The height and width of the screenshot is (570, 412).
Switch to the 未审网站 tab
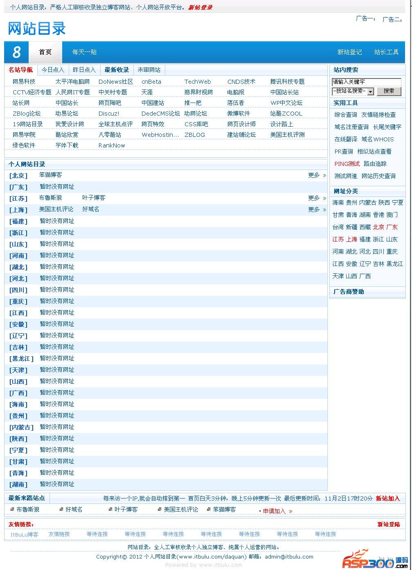pos(149,70)
